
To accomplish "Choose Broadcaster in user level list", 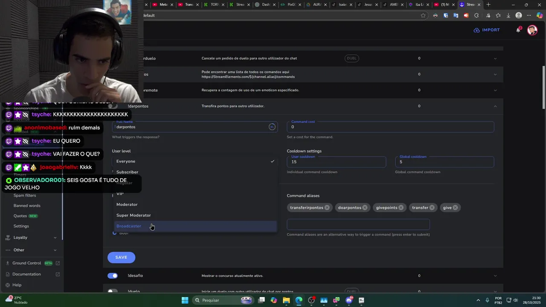I will click(195, 226).
